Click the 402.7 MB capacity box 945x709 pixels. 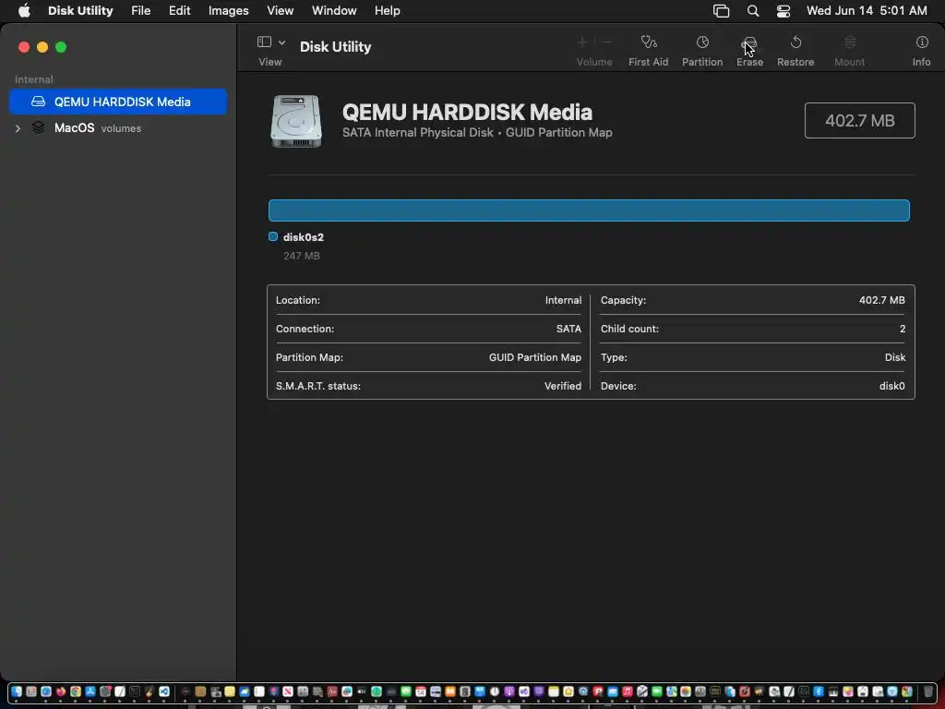[x=859, y=121]
